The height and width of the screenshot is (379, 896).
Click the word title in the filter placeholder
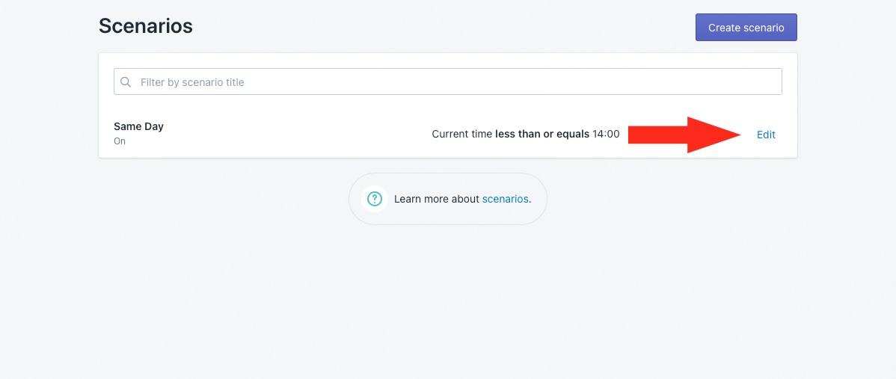pos(233,82)
